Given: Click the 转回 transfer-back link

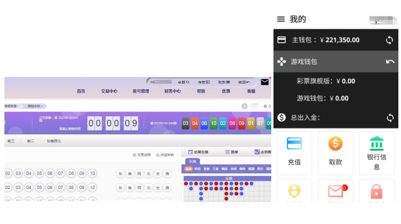Looking at the screenshot, I should pyautogui.click(x=244, y=82).
